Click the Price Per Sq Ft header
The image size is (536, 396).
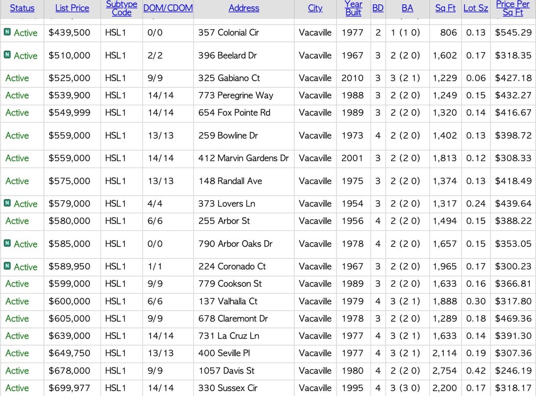point(513,8)
